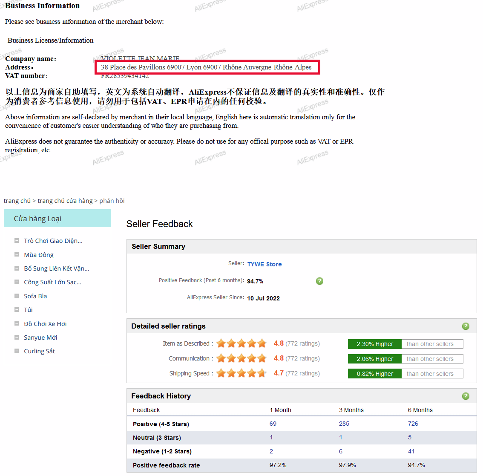Click the phản hồi breadcrumb text
This screenshot has width=483, height=476.
[x=112, y=201]
